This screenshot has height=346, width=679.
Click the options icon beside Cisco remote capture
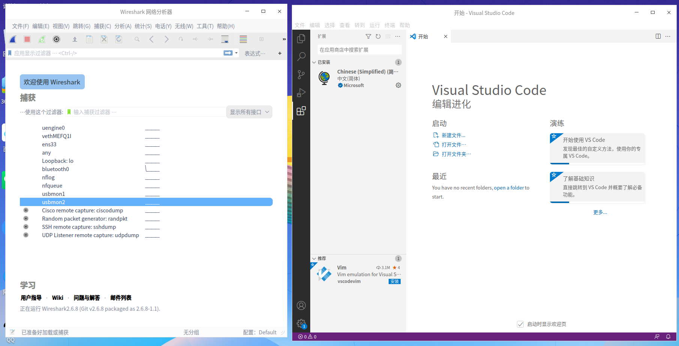26,210
